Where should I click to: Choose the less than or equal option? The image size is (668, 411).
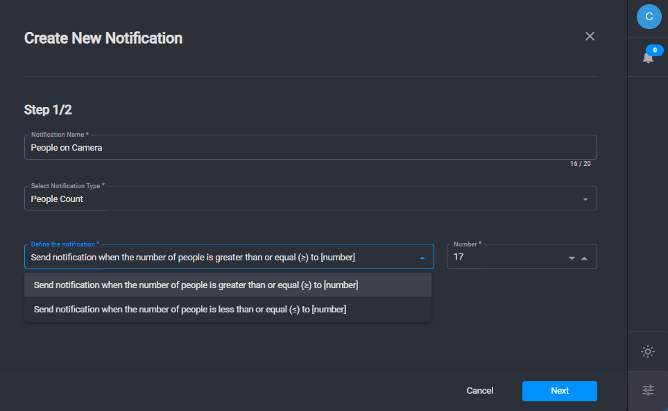coord(228,309)
